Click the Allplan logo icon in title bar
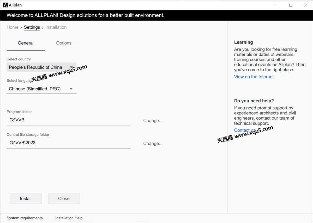313x223 pixels. coord(5,5)
